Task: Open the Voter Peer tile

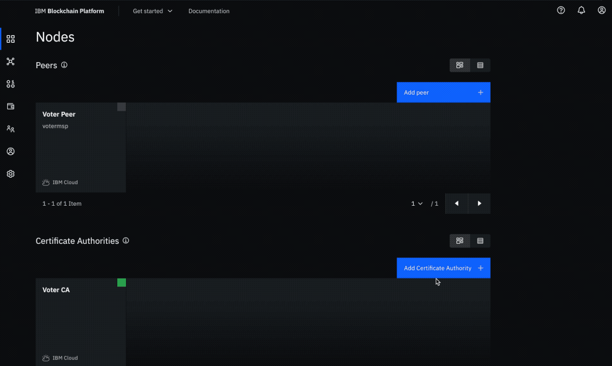Action: click(x=81, y=148)
